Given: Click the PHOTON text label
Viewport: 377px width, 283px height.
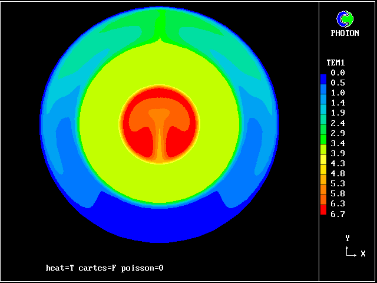Looking at the screenshot, I should click(345, 34).
